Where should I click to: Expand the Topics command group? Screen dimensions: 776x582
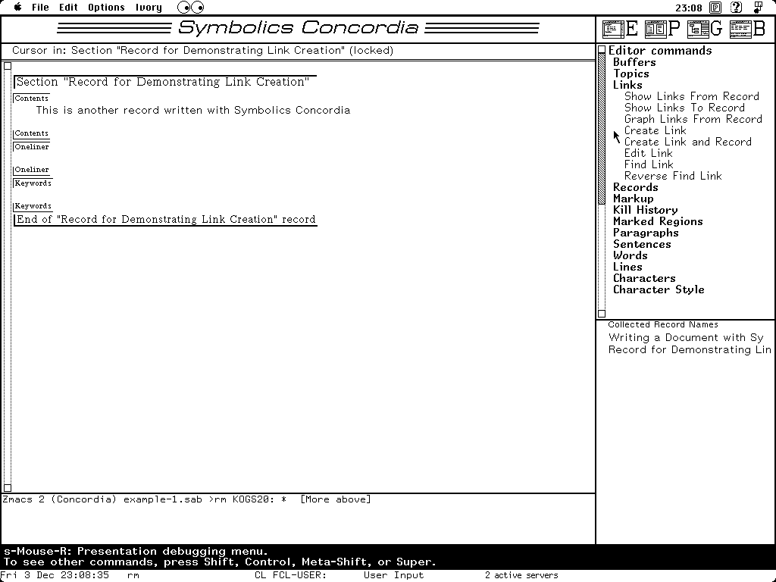[631, 74]
